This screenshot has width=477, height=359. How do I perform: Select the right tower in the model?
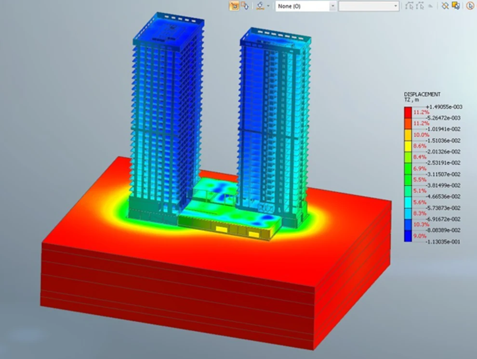274,128
